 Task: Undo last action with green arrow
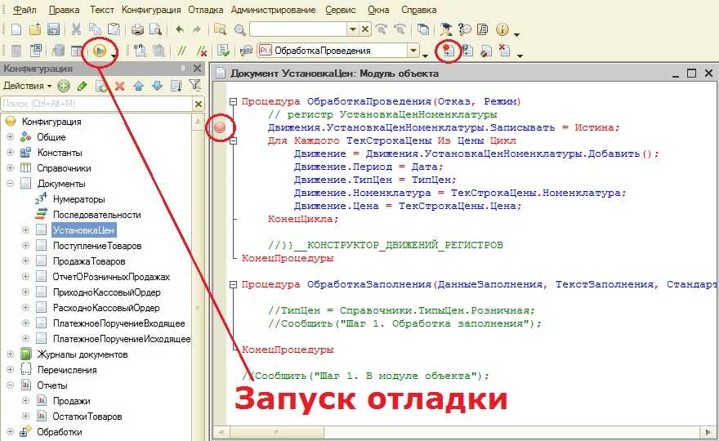179,29
